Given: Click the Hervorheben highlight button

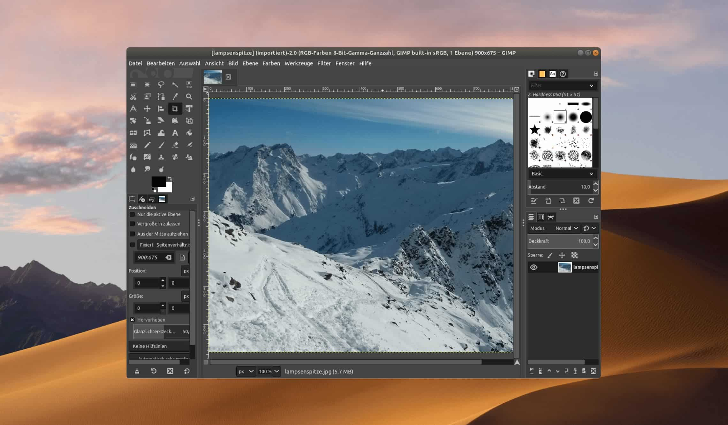Looking at the screenshot, I should click(x=133, y=319).
